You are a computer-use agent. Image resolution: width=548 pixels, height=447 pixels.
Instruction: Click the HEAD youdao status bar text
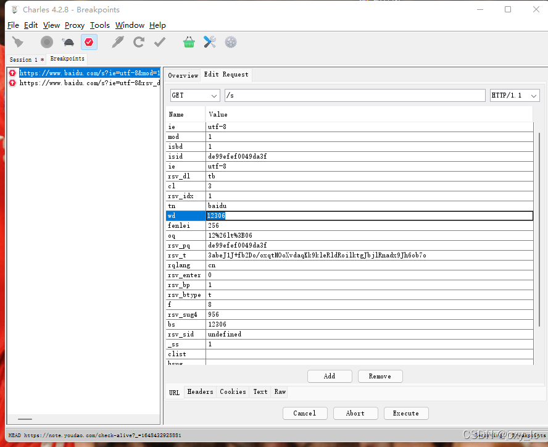click(94, 435)
